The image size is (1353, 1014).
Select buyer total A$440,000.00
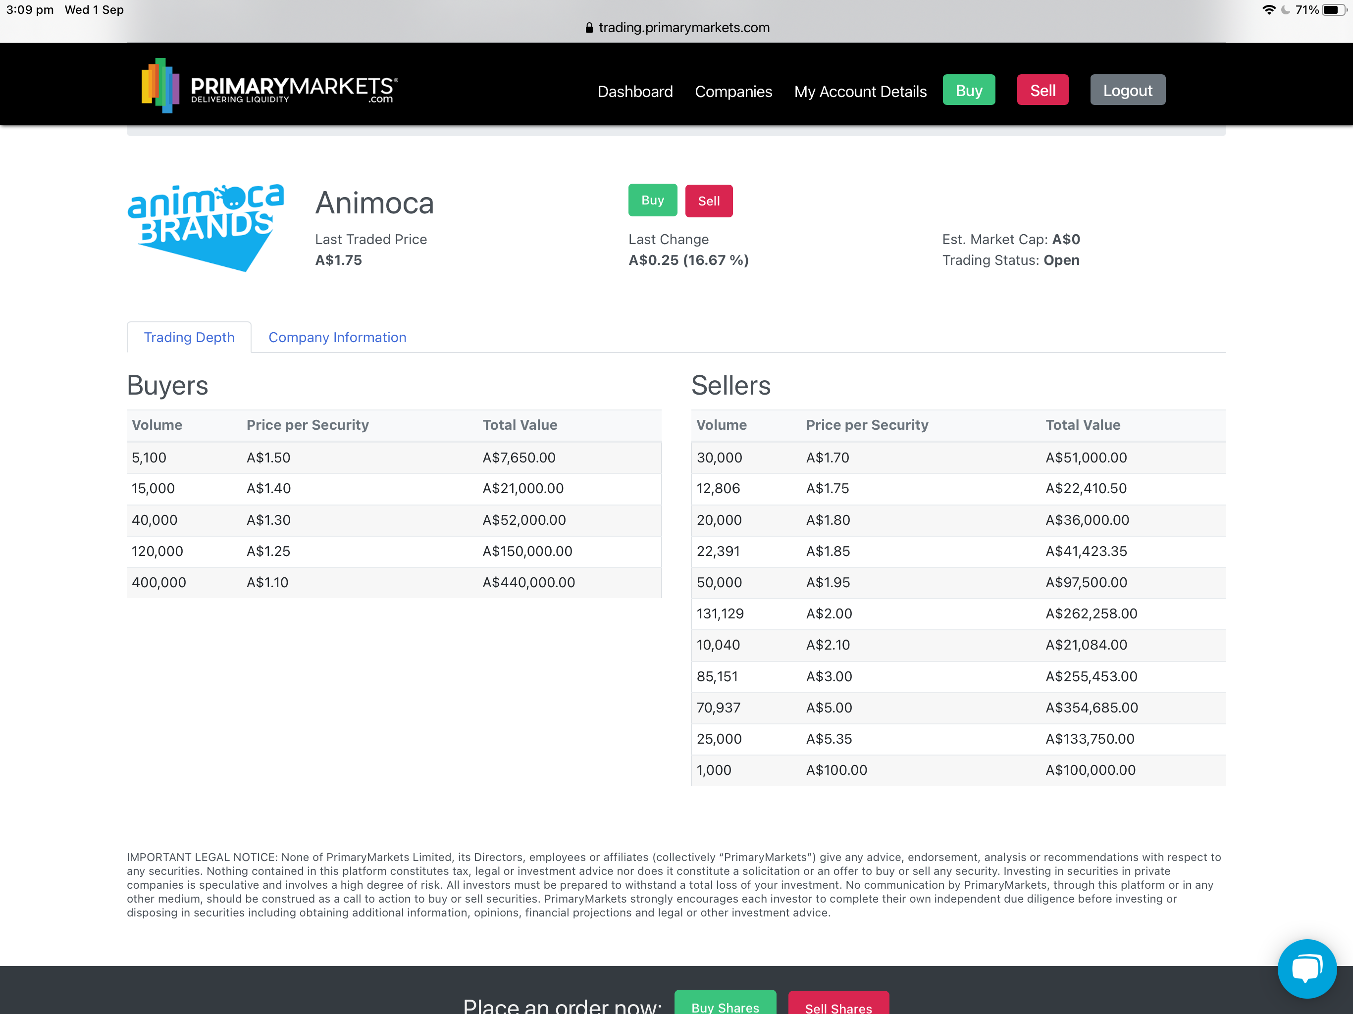tap(528, 582)
